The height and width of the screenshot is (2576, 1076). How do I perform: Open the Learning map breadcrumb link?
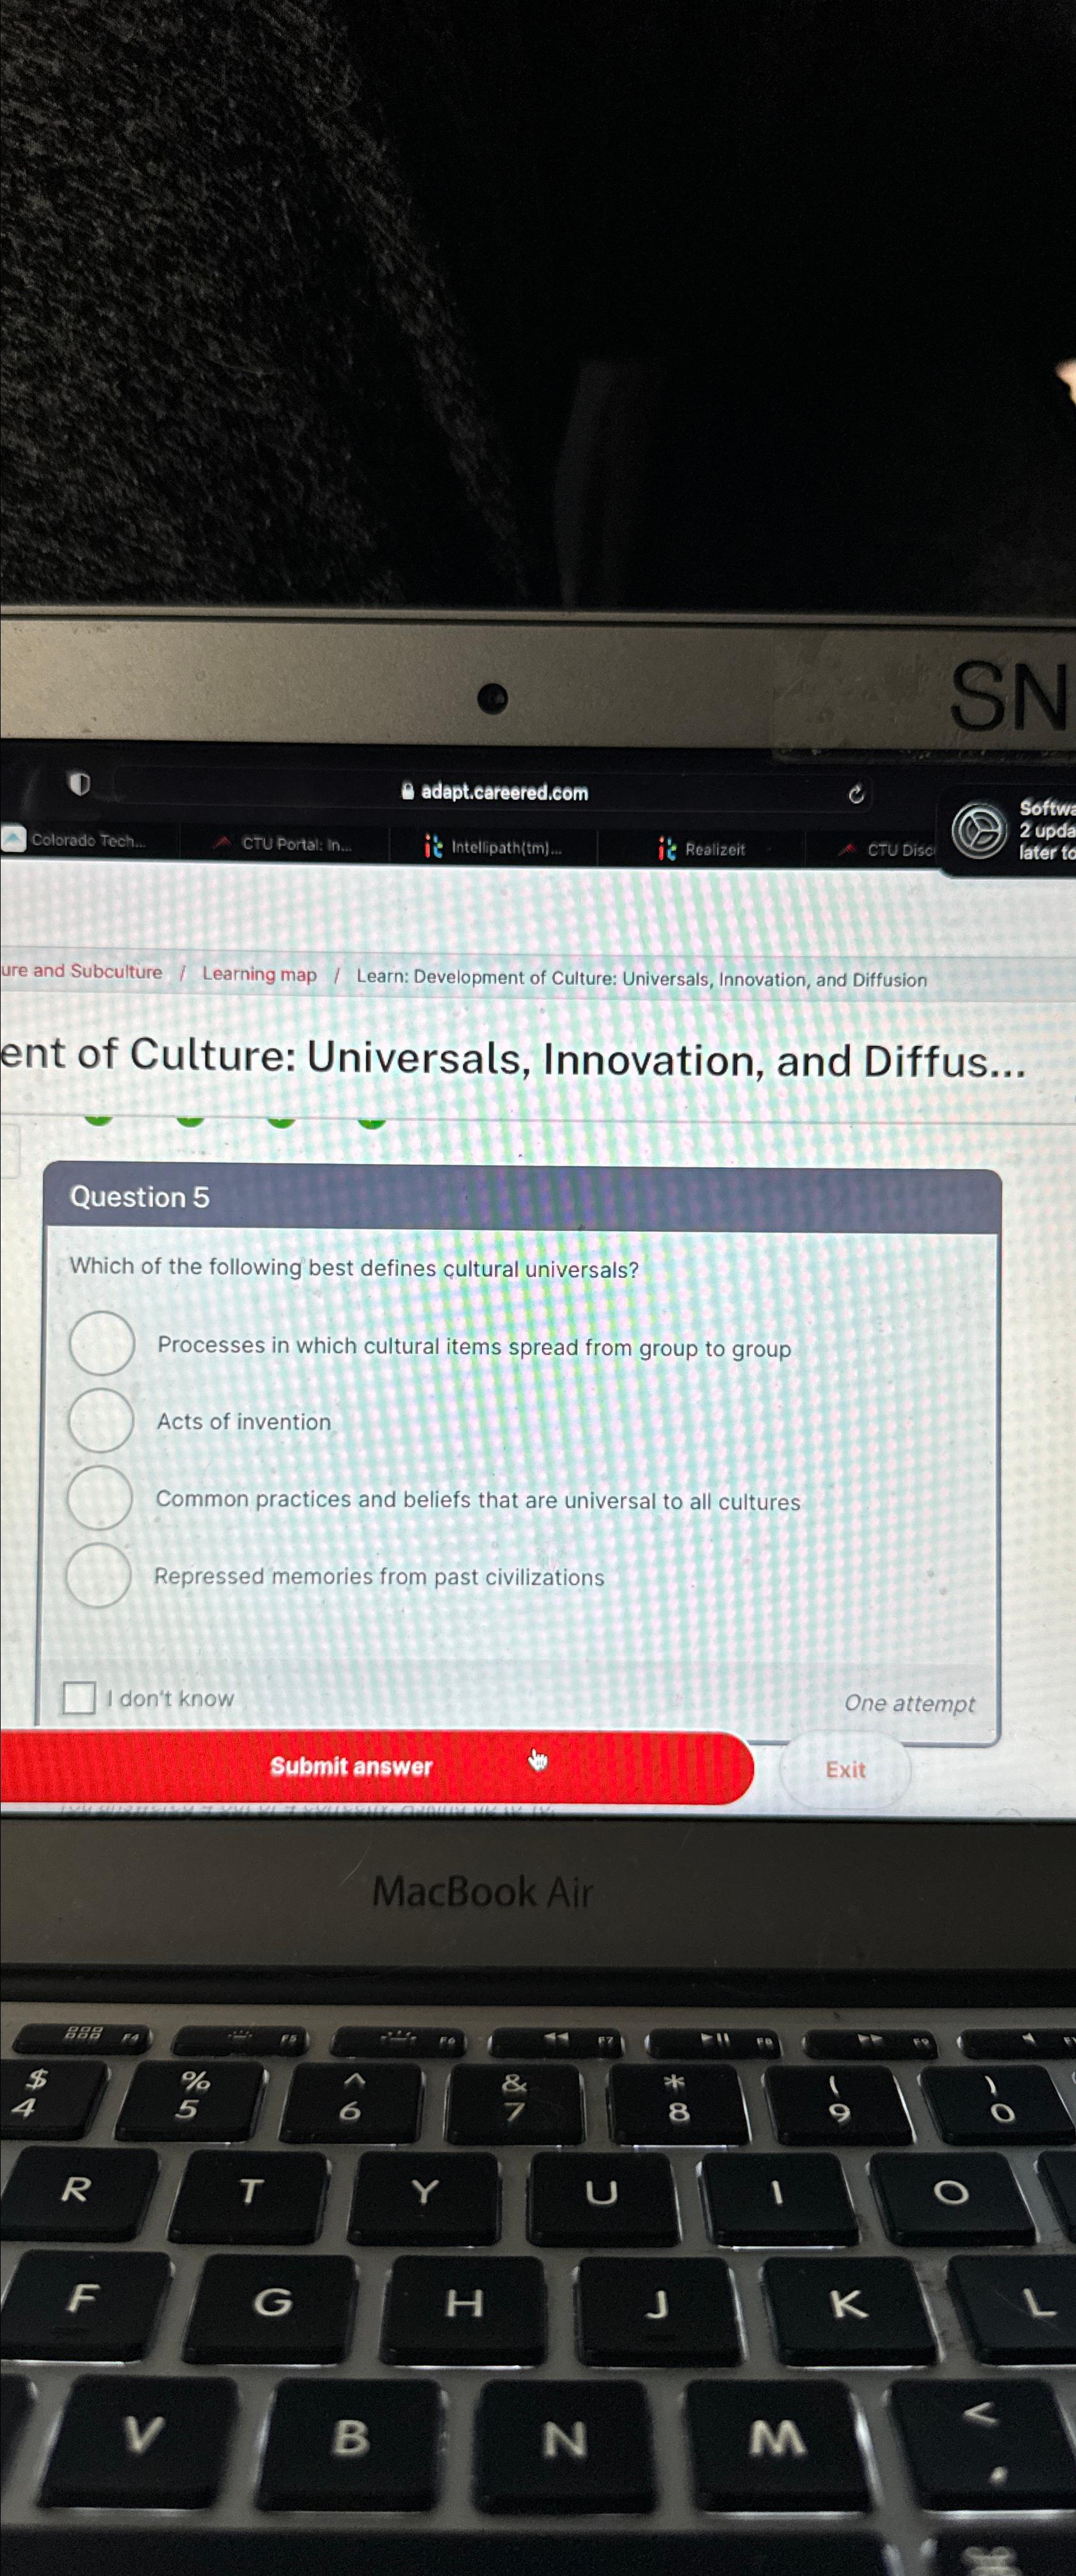point(260,974)
